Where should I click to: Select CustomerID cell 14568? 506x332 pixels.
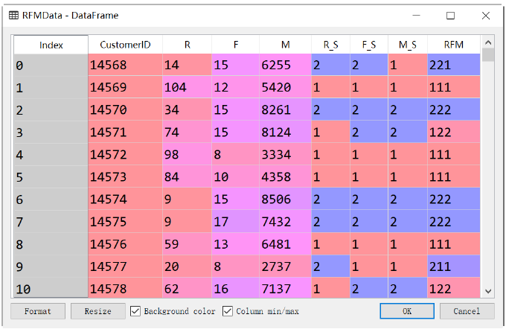tap(125, 65)
